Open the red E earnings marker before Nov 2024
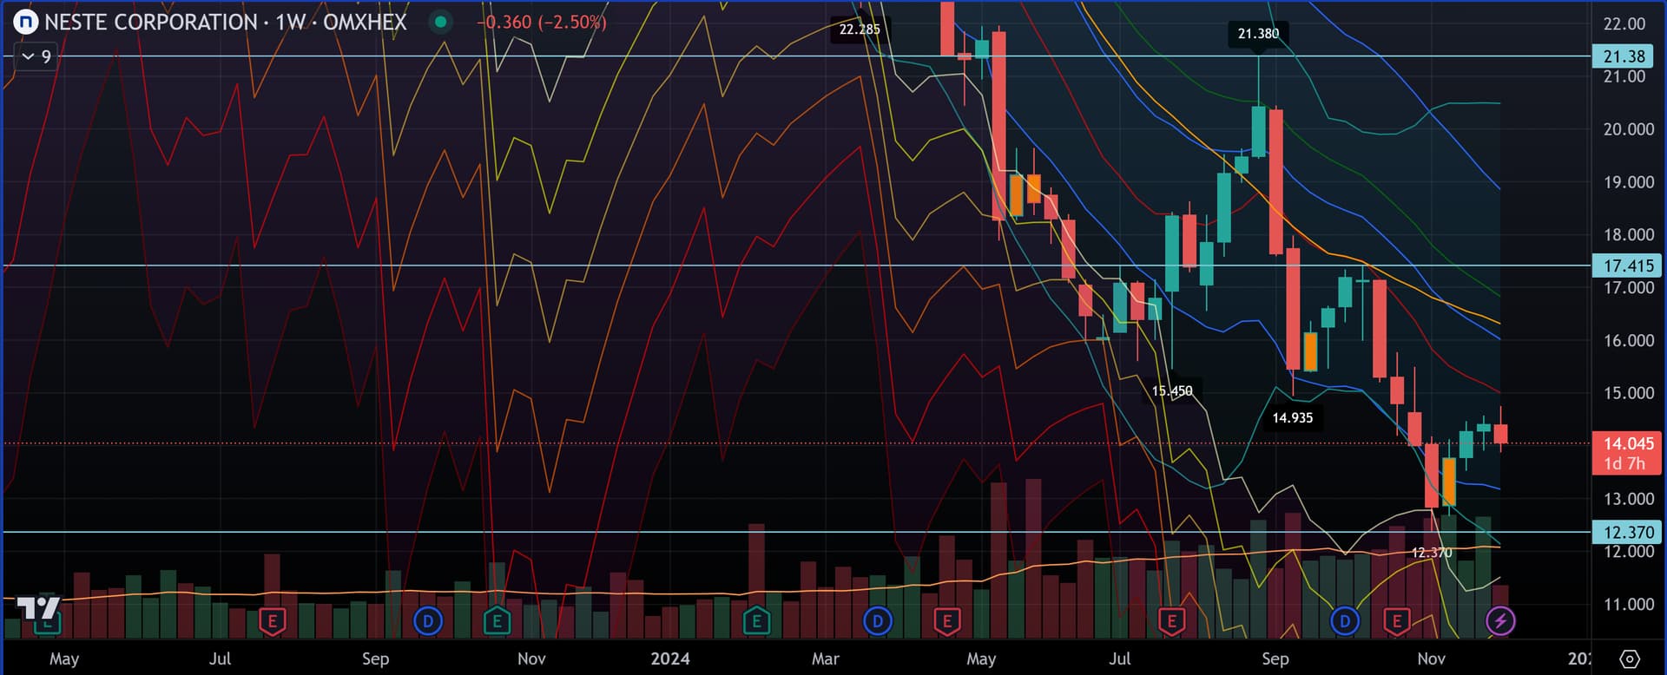The height and width of the screenshot is (675, 1667). 1397,621
